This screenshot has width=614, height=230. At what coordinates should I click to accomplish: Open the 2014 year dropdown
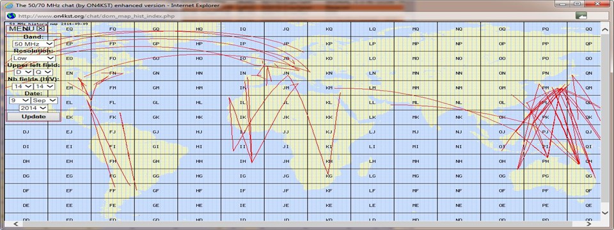pos(33,107)
